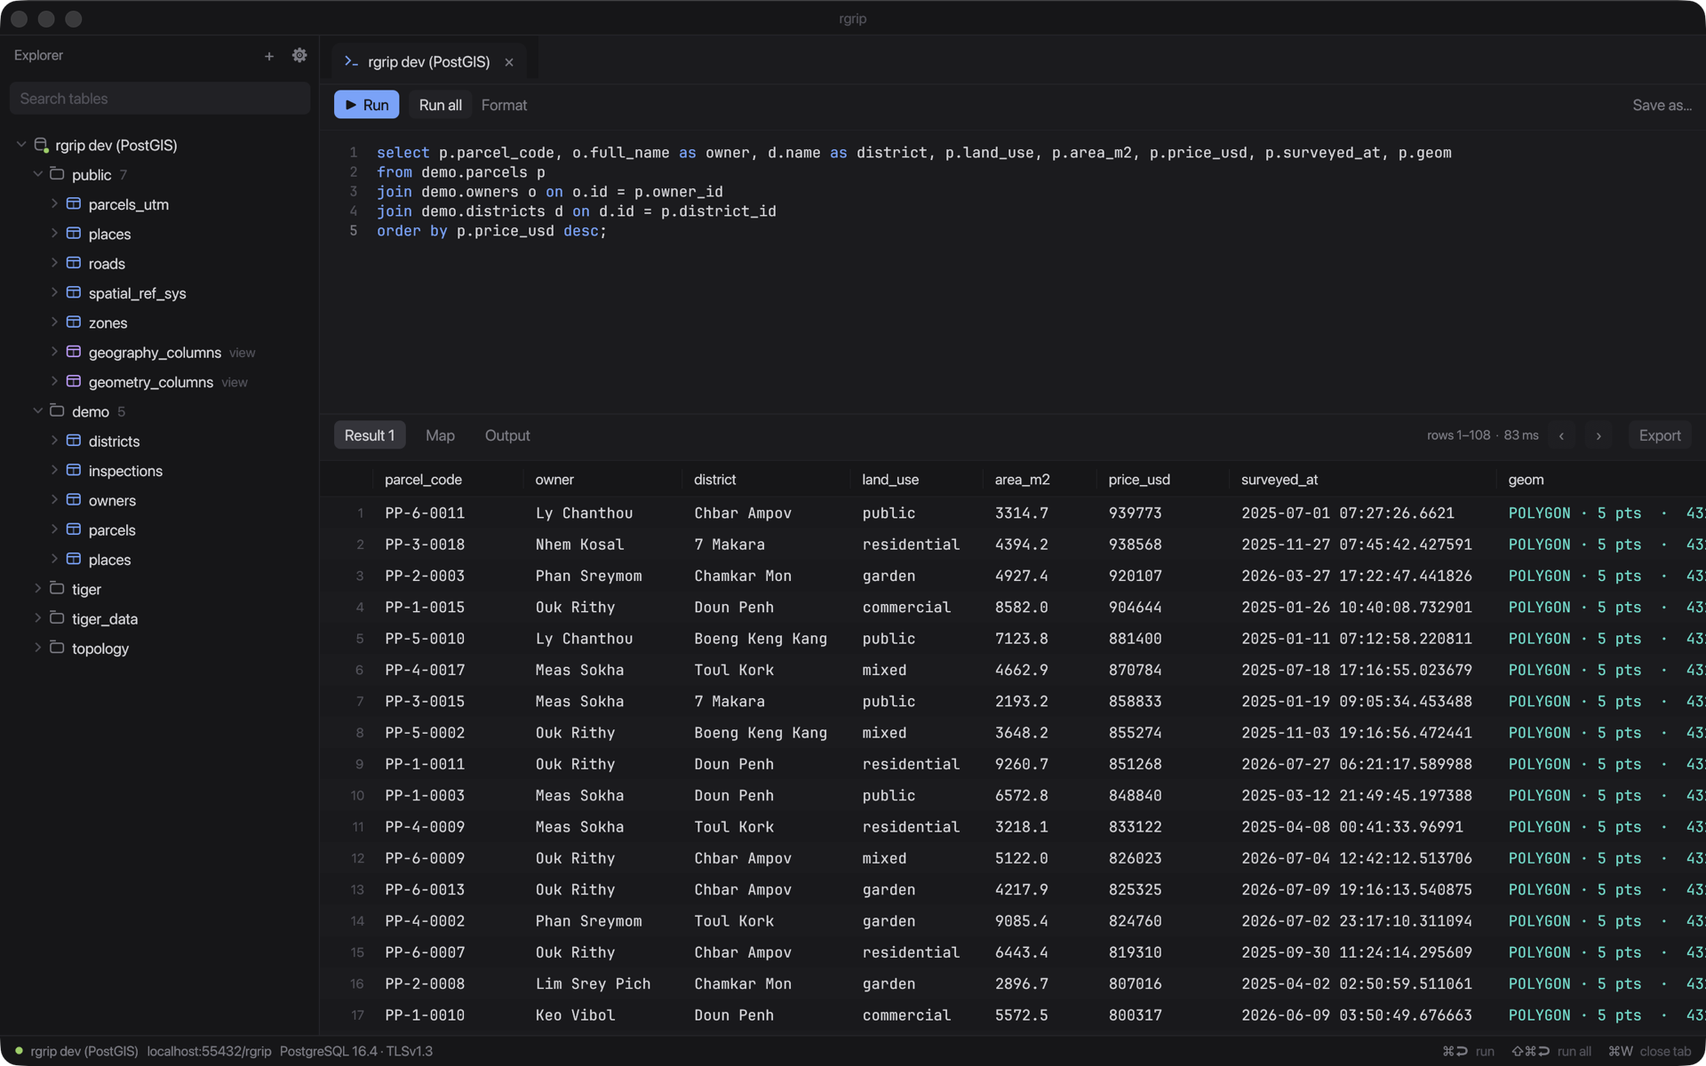Click the roads table icon

74,264
